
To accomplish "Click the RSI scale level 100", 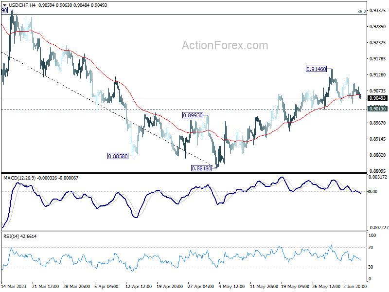I will [x=372, y=236].
